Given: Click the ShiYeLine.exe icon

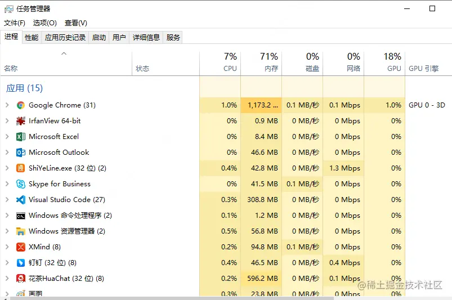Looking at the screenshot, I should coord(20,168).
